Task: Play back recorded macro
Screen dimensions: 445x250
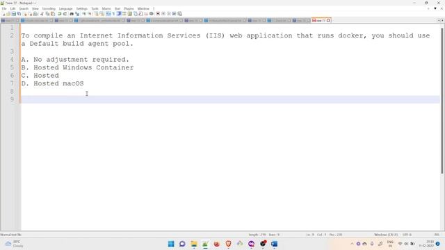Action: click(x=168, y=14)
